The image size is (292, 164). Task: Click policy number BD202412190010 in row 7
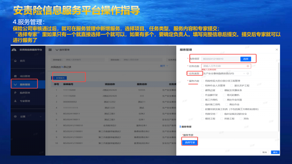click(x=73, y=125)
